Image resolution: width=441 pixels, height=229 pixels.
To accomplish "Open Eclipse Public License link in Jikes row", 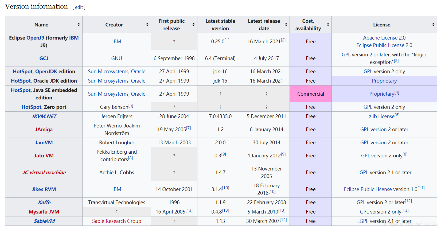I will click(x=368, y=189).
